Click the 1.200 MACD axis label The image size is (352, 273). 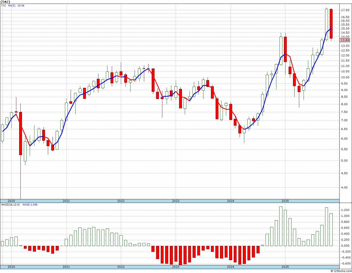click(x=345, y=210)
